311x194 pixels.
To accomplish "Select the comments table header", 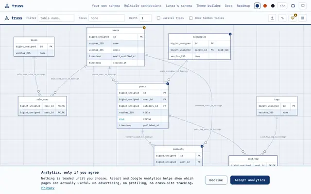I will (178, 149).
